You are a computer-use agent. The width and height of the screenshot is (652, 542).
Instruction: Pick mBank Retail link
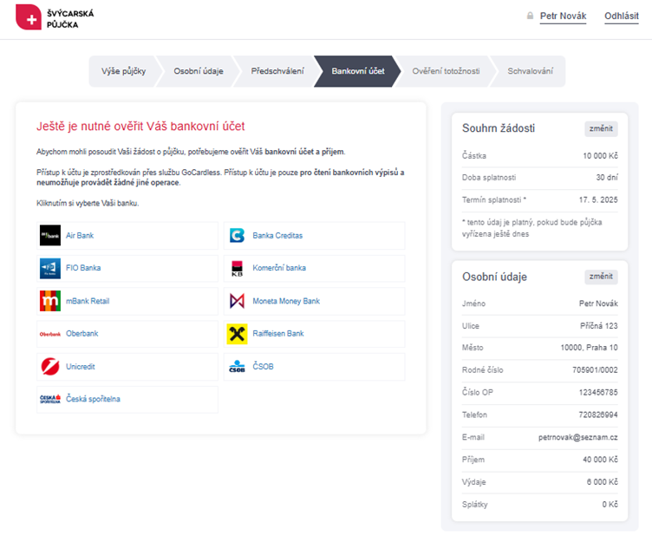[x=88, y=301]
